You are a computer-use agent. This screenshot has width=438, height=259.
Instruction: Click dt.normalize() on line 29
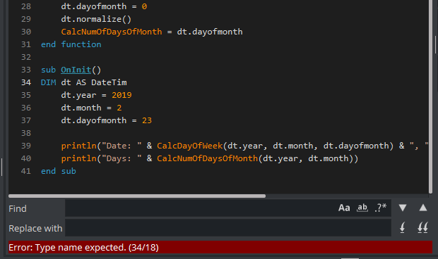[96, 19]
